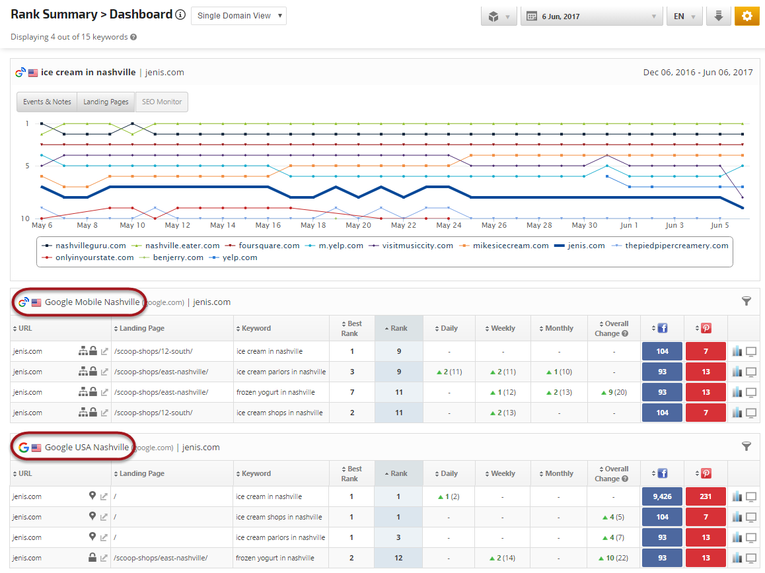Screen dimensions: 765x573
Task: Click the help icon beside keywords count
Action: click(133, 37)
